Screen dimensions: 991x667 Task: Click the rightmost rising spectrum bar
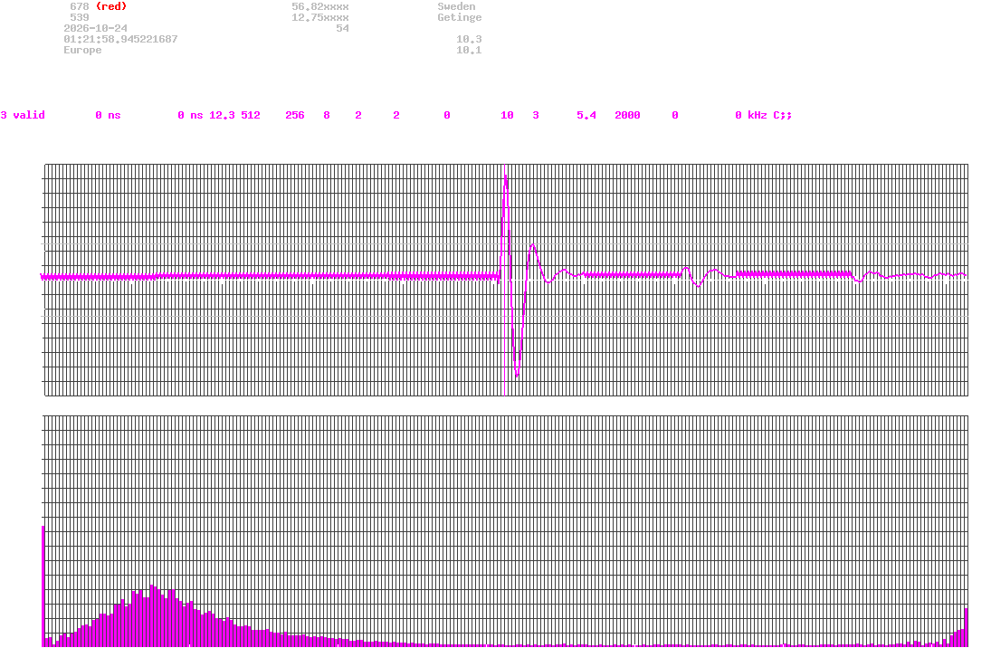(x=967, y=627)
